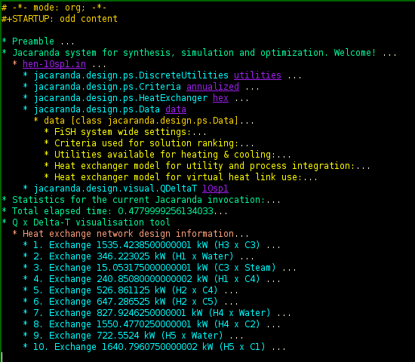Image resolution: width=415 pixels, height=362 pixels.
Task: Select exchange 10 (H5 x C1) line
Action: pyautogui.click(x=154, y=347)
